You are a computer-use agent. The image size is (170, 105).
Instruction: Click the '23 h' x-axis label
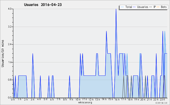[163, 100]
